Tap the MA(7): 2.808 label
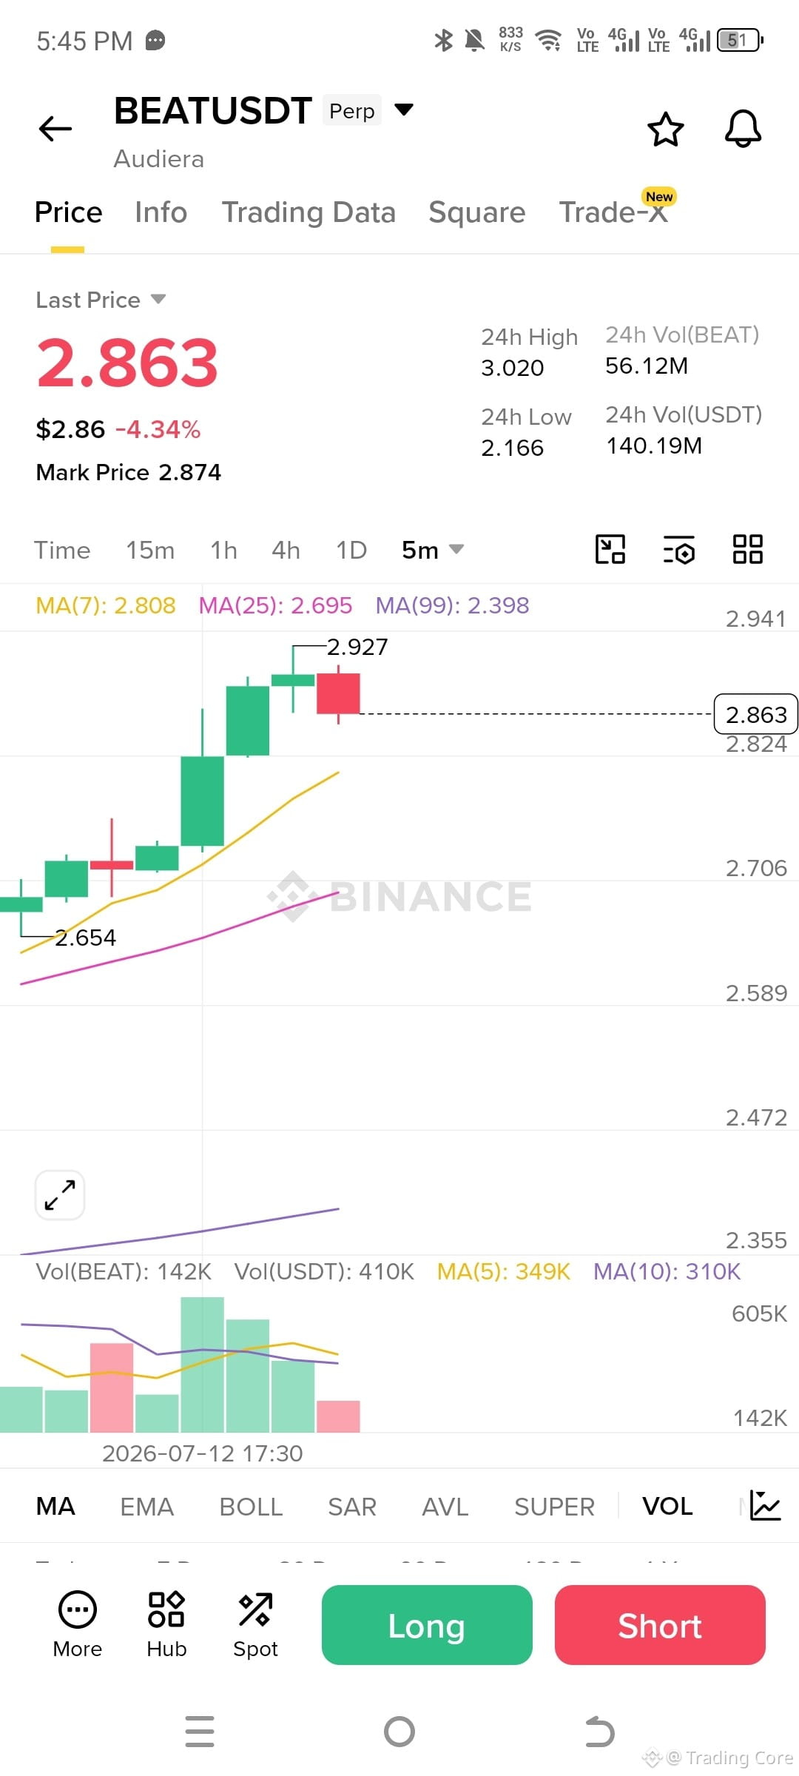 106,605
